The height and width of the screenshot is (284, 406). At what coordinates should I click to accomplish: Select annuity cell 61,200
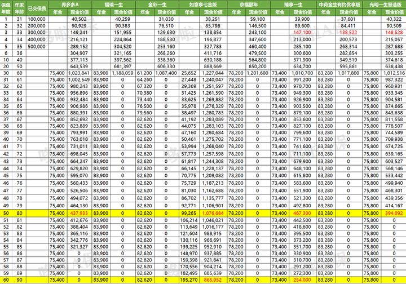[x=144, y=73]
